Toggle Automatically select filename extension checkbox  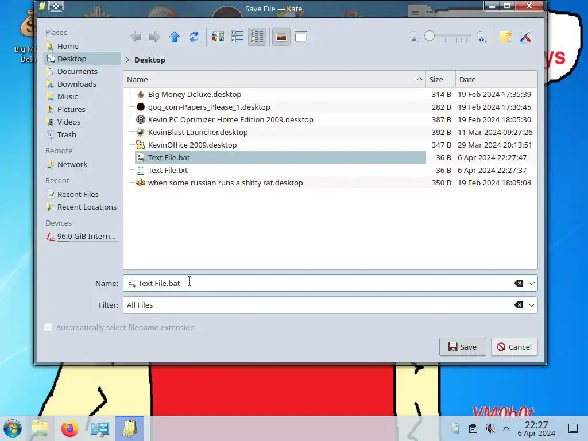coord(48,327)
